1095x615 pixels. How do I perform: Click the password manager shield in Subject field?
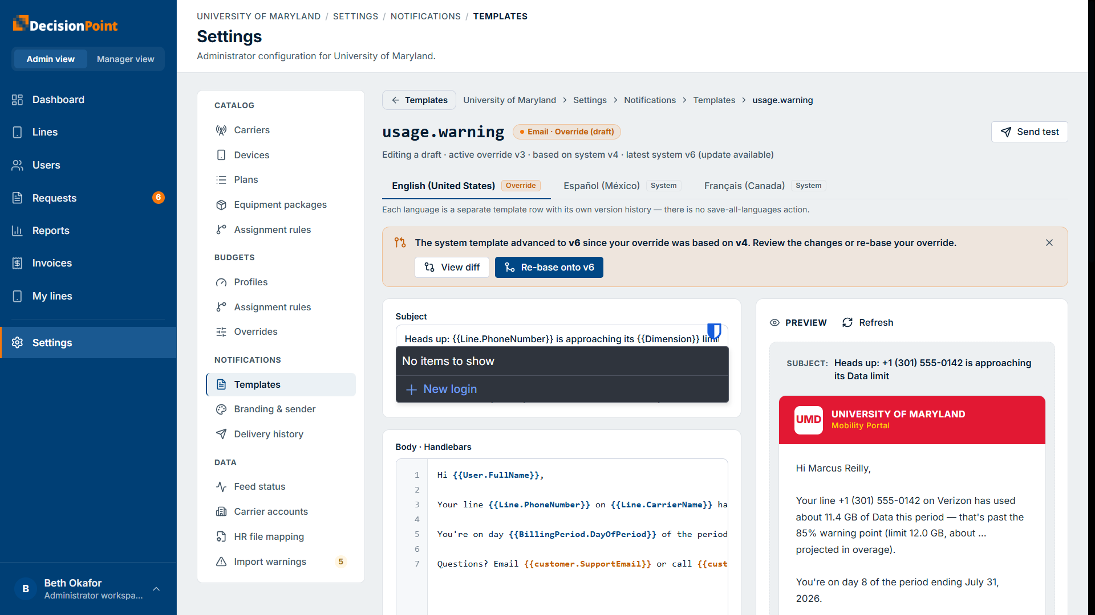coord(714,331)
